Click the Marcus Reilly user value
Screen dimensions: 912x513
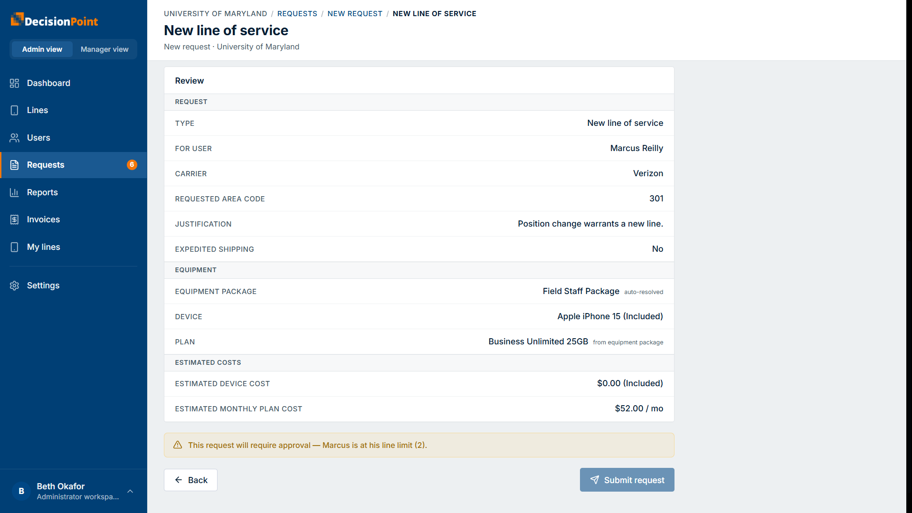click(636, 148)
